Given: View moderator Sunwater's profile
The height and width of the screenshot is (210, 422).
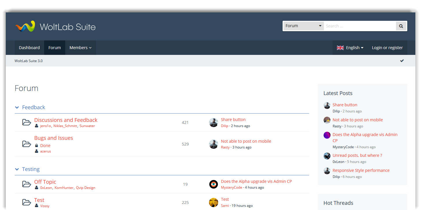Looking at the screenshot, I should coord(87,126).
